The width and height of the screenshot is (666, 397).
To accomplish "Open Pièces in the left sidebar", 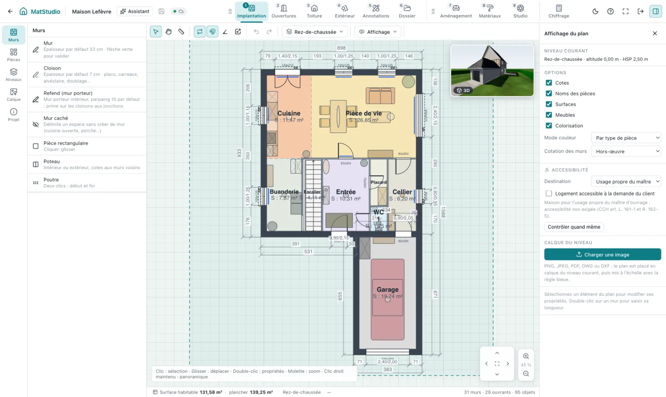I will [14, 55].
